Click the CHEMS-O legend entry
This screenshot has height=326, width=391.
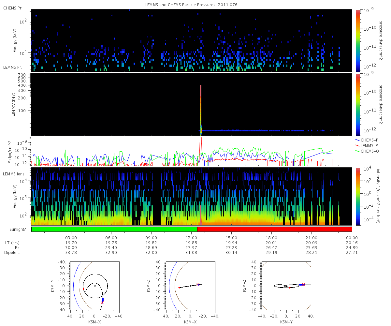click(x=367, y=151)
